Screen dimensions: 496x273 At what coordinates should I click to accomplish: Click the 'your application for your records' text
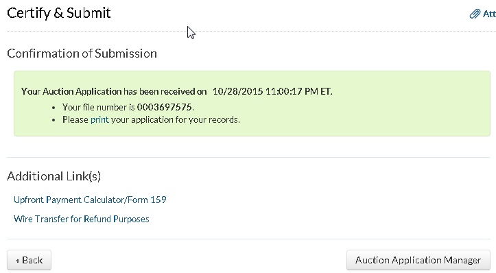click(x=175, y=119)
